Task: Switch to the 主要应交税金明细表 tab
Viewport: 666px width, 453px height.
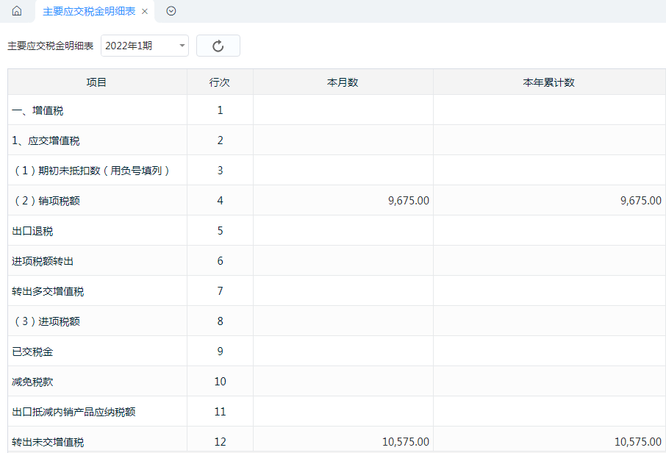Action: coord(89,12)
